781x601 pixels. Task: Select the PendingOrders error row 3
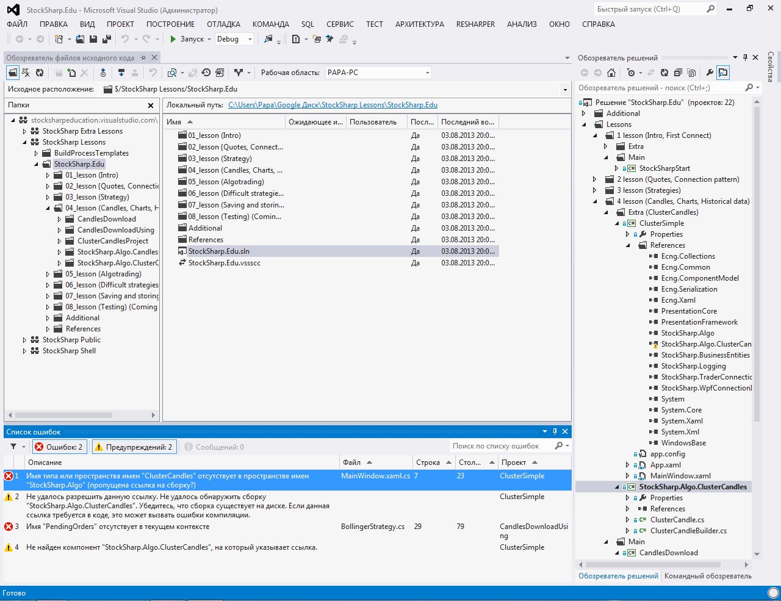[x=287, y=531]
